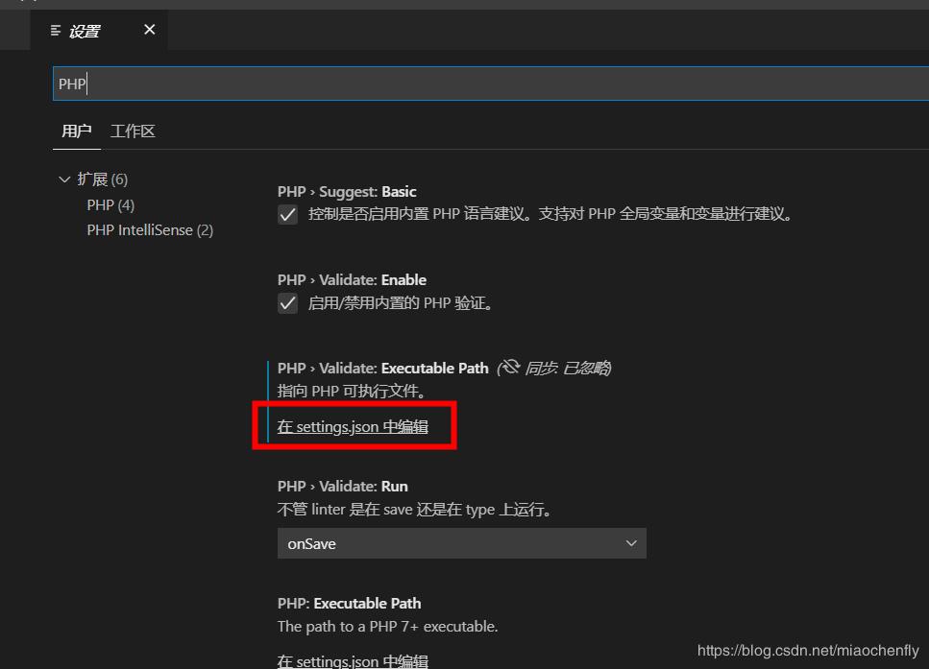Open the onSave dropdown for Validate Run
This screenshot has width=929, height=669.
click(x=461, y=543)
